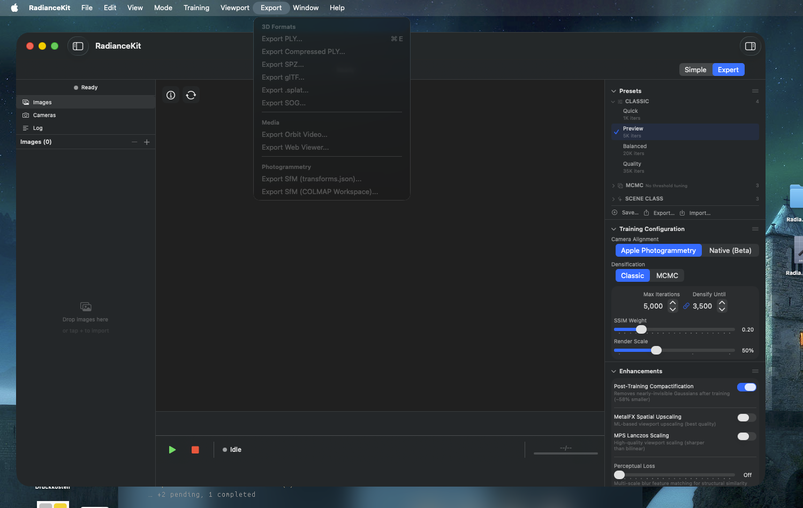The height and width of the screenshot is (508, 803).
Task: Open the Mode menu
Action: (x=163, y=7)
